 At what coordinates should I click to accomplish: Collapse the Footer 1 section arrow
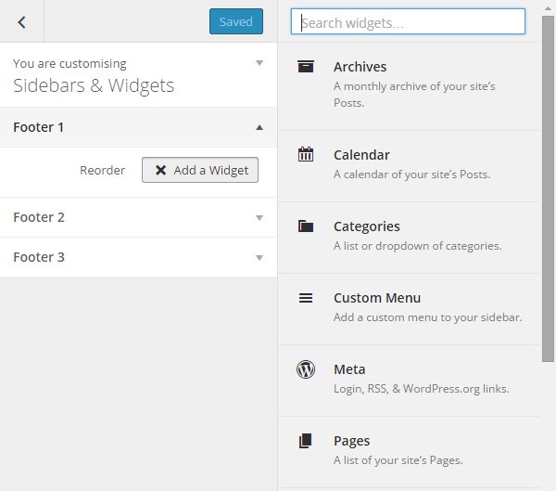(x=259, y=127)
